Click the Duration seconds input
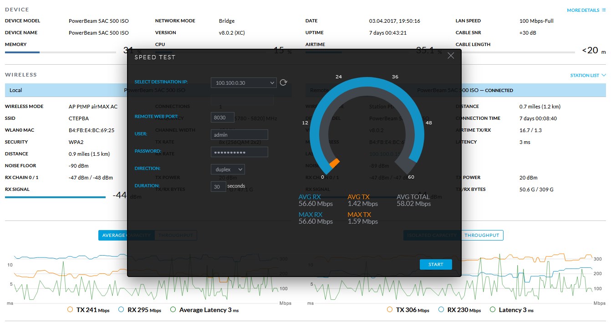The image size is (611, 323). click(219, 186)
